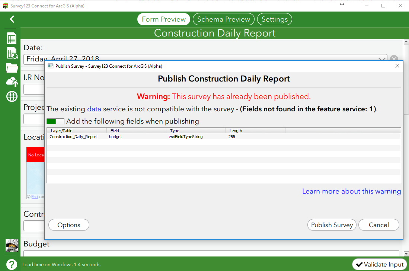Click the cloud upload publish icon
The image size is (409, 271).
point(12,82)
